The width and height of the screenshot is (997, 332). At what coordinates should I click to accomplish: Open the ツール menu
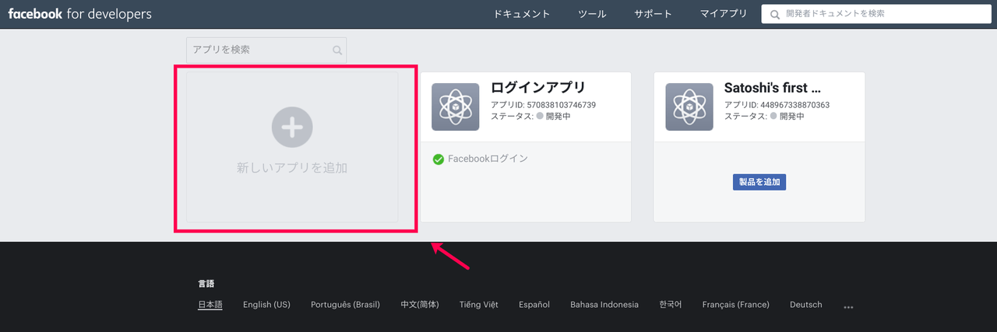click(592, 14)
